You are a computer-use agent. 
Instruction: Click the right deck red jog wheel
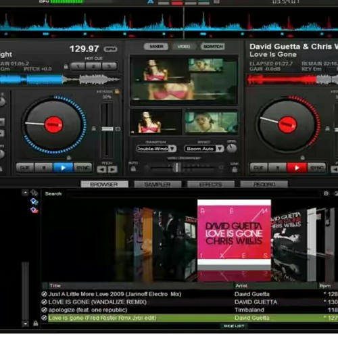(x=288, y=124)
